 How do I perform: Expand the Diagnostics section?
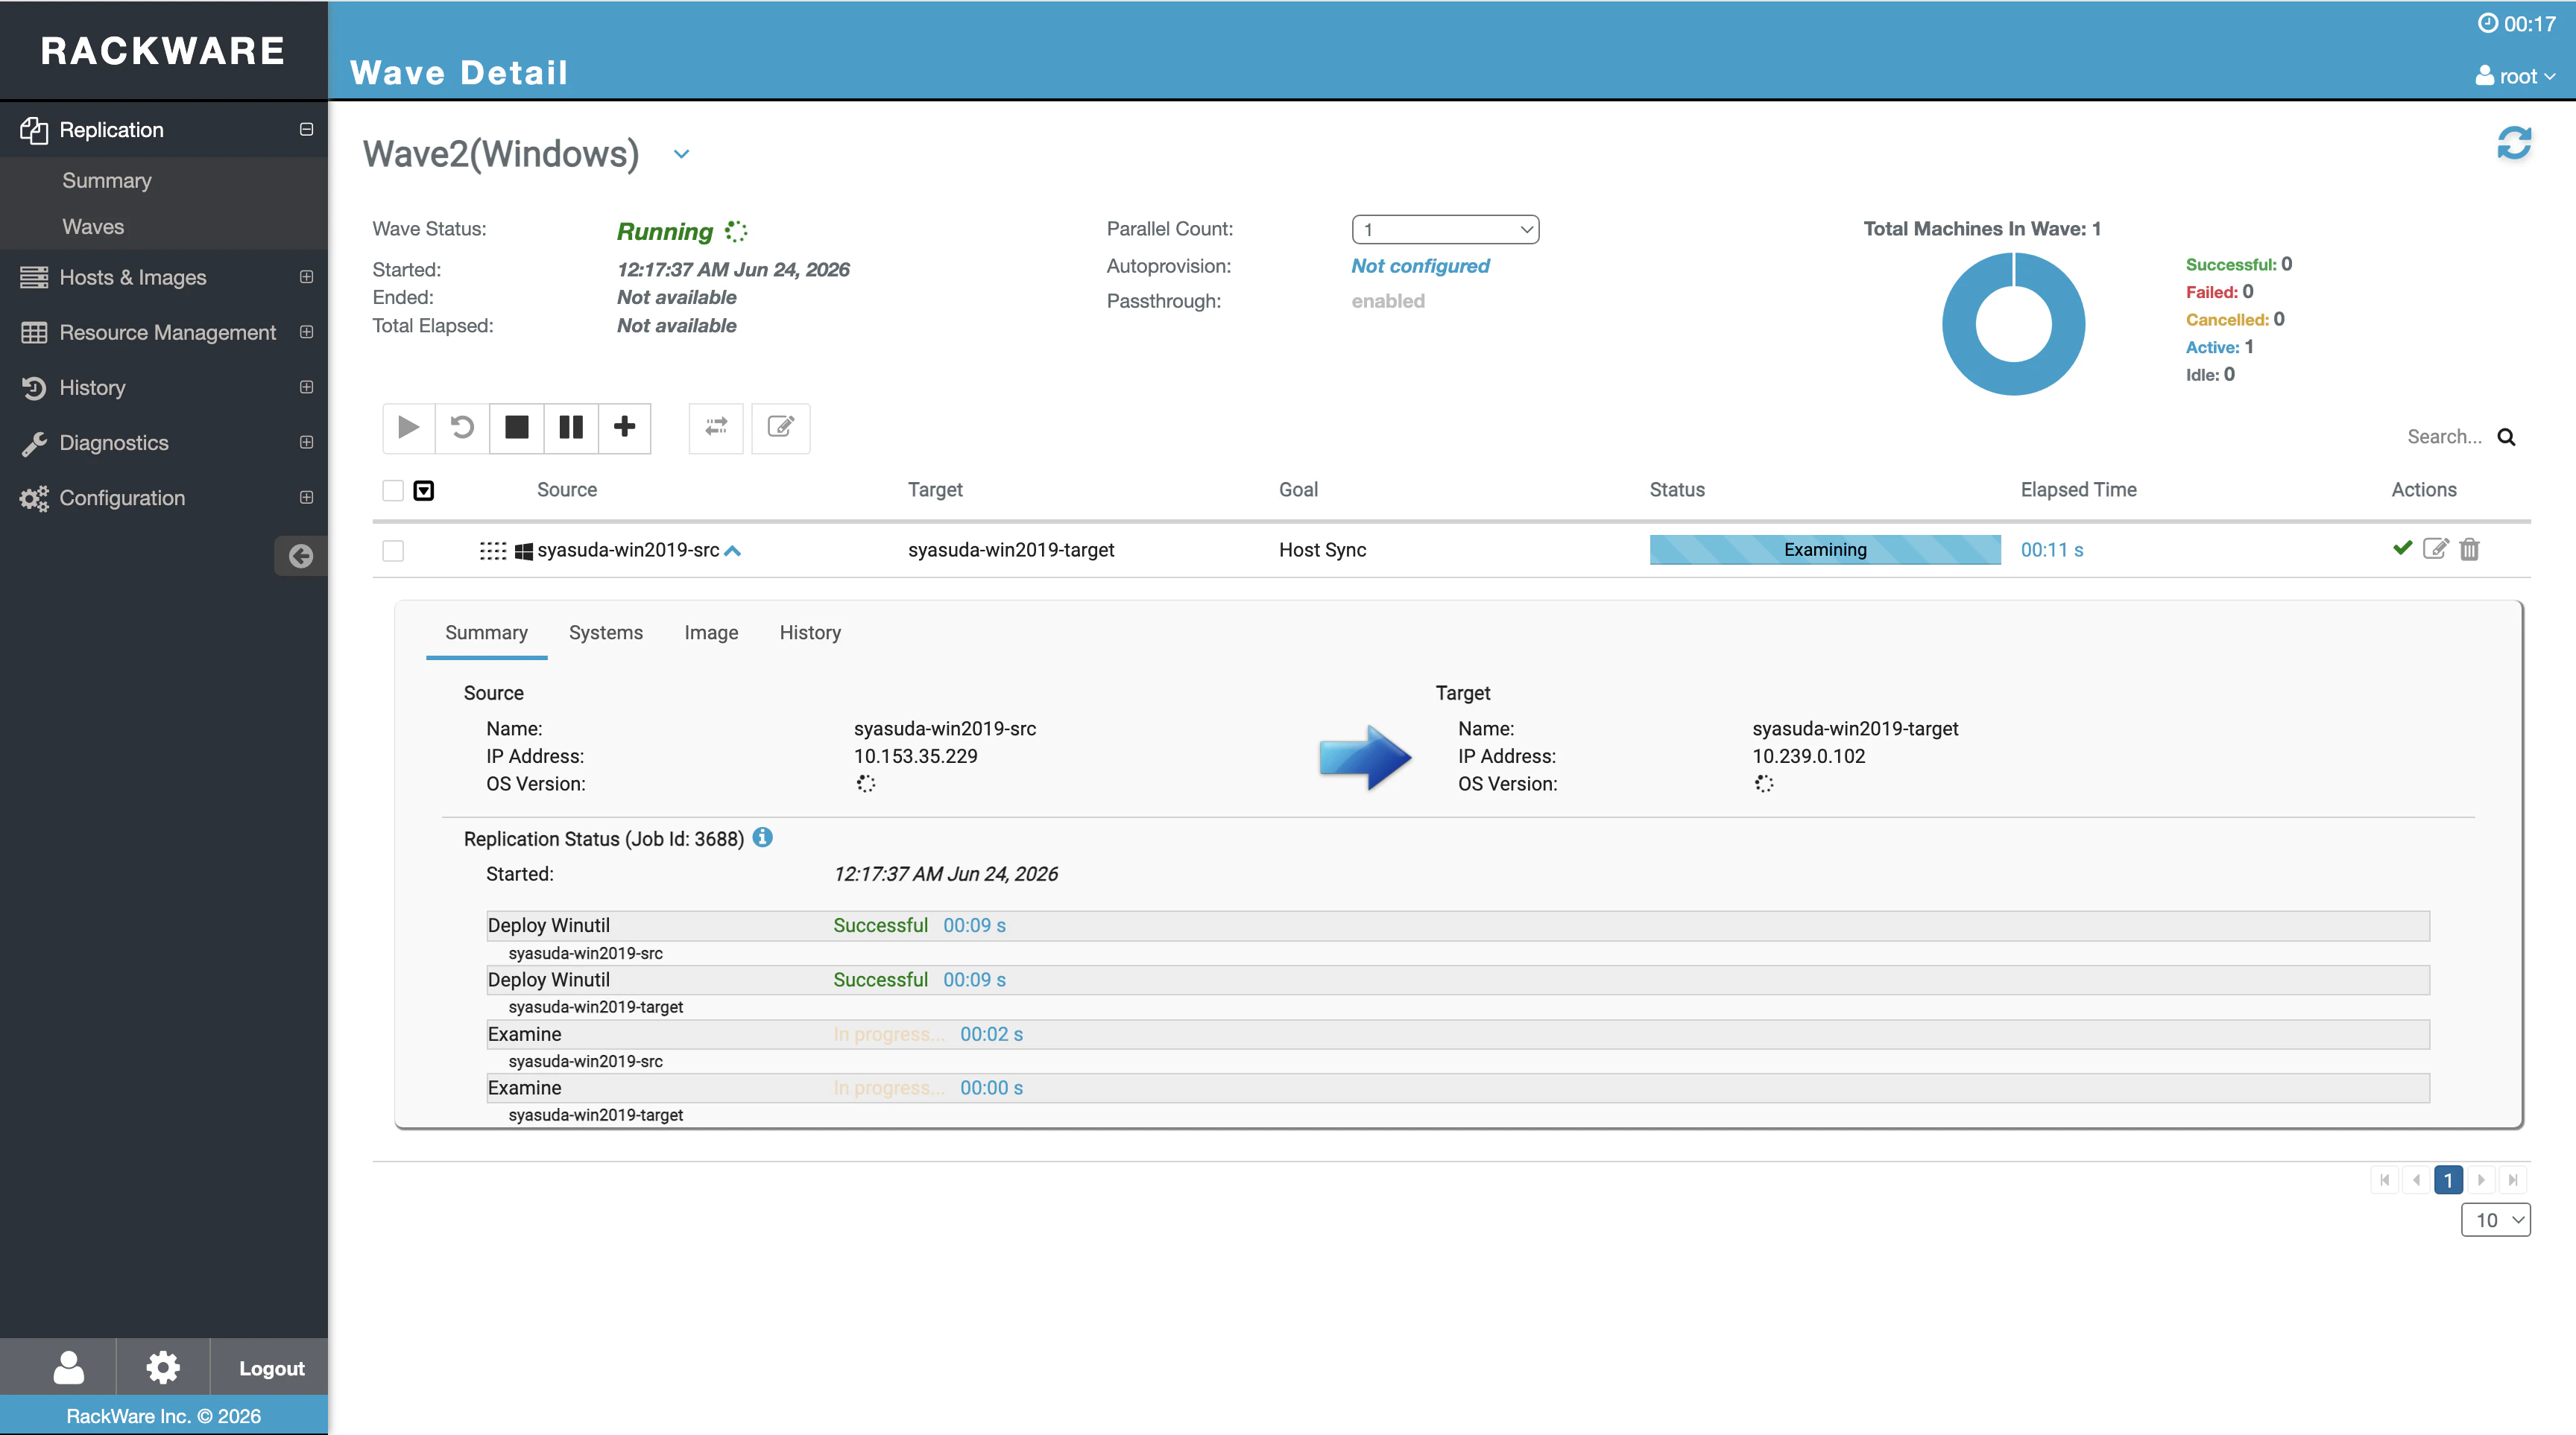(306, 442)
